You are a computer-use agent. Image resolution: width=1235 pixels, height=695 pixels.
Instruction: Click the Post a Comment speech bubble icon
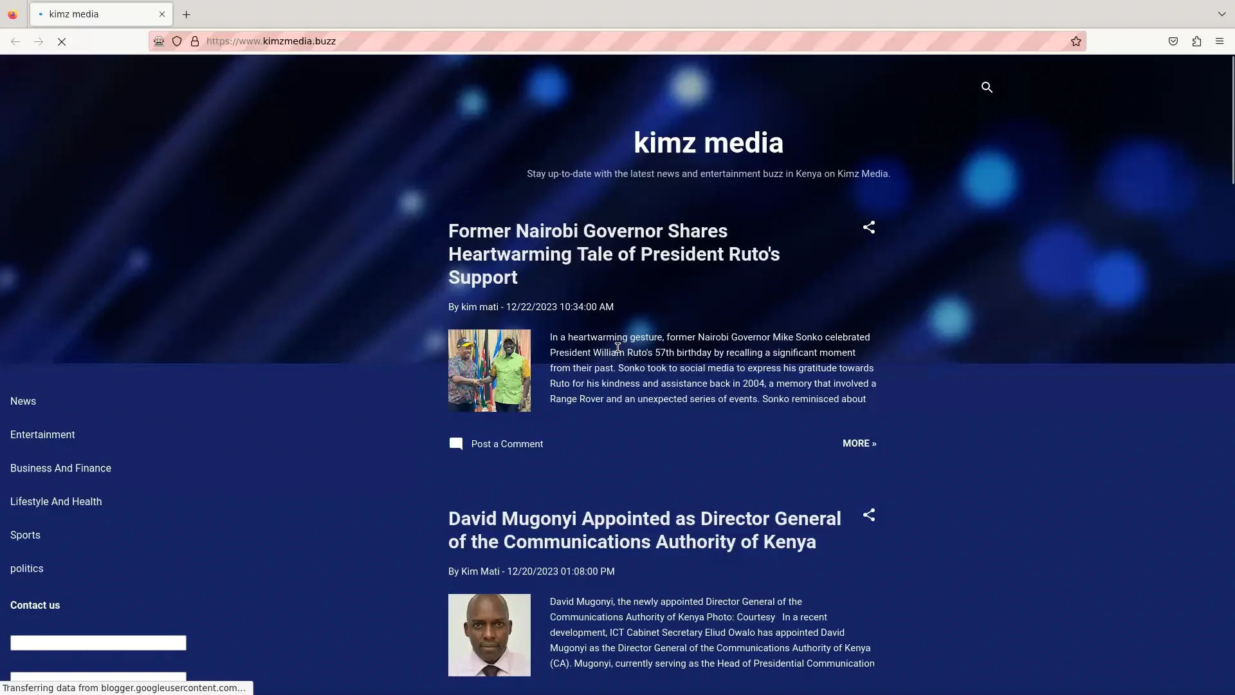pos(456,444)
